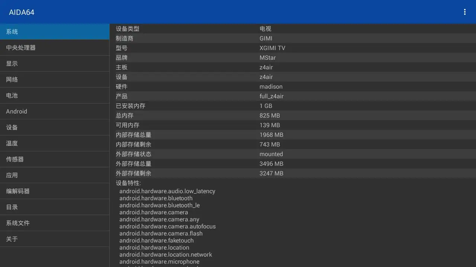Click the mounted external storage status
This screenshot has height=267, width=476.
pos(271,154)
